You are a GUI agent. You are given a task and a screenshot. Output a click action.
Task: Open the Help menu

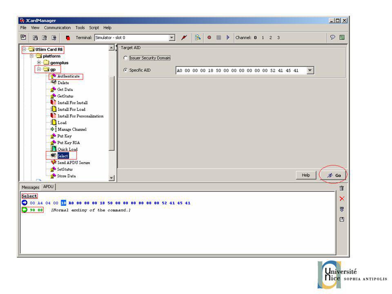pos(107,28)
